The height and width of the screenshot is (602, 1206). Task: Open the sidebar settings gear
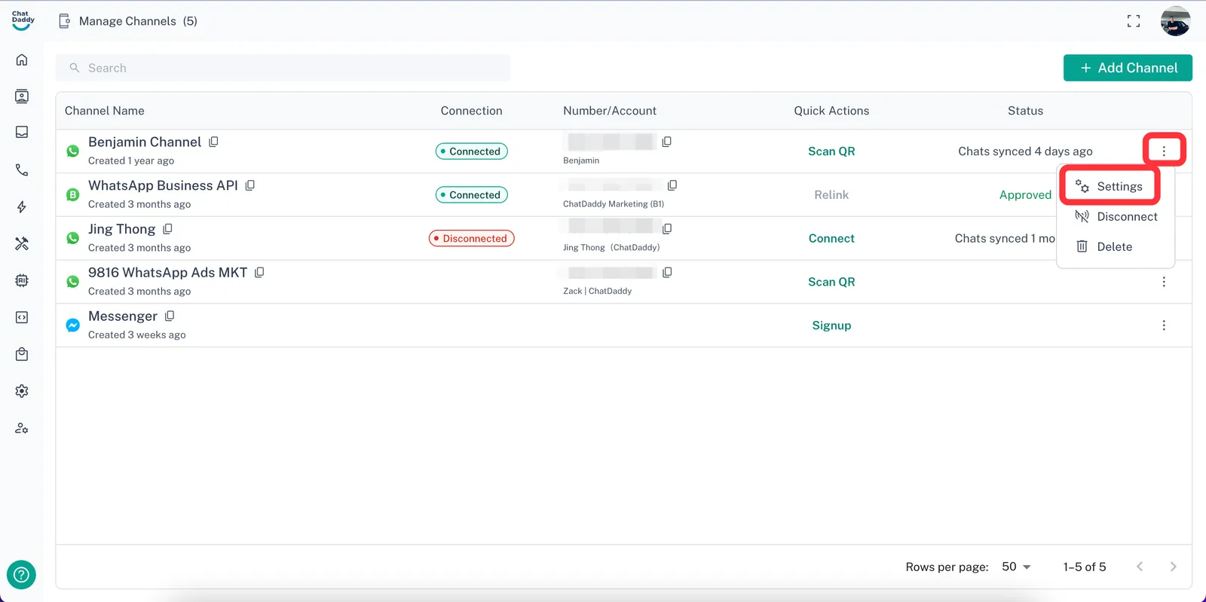pos(22,391)
